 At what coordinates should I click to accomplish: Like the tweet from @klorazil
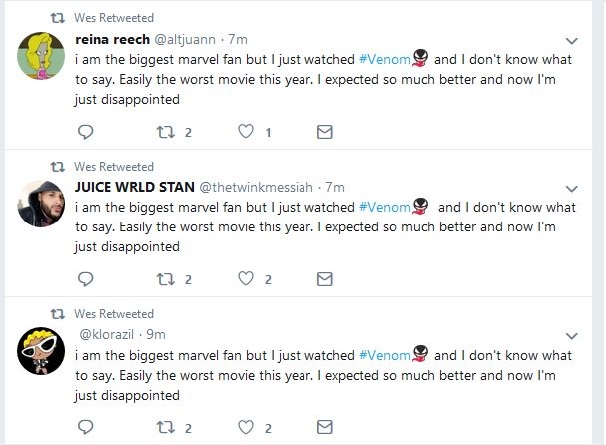pos(244,427)
